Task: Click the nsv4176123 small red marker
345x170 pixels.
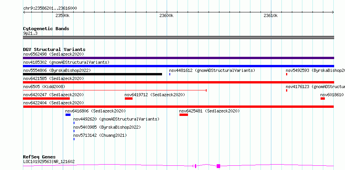Action: pyautogui.click(x=287, y=90)
